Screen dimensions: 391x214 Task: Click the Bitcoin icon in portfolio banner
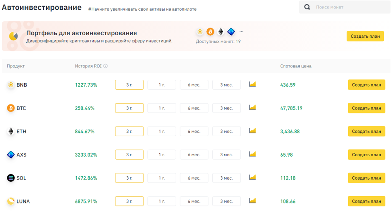[211, 32]
